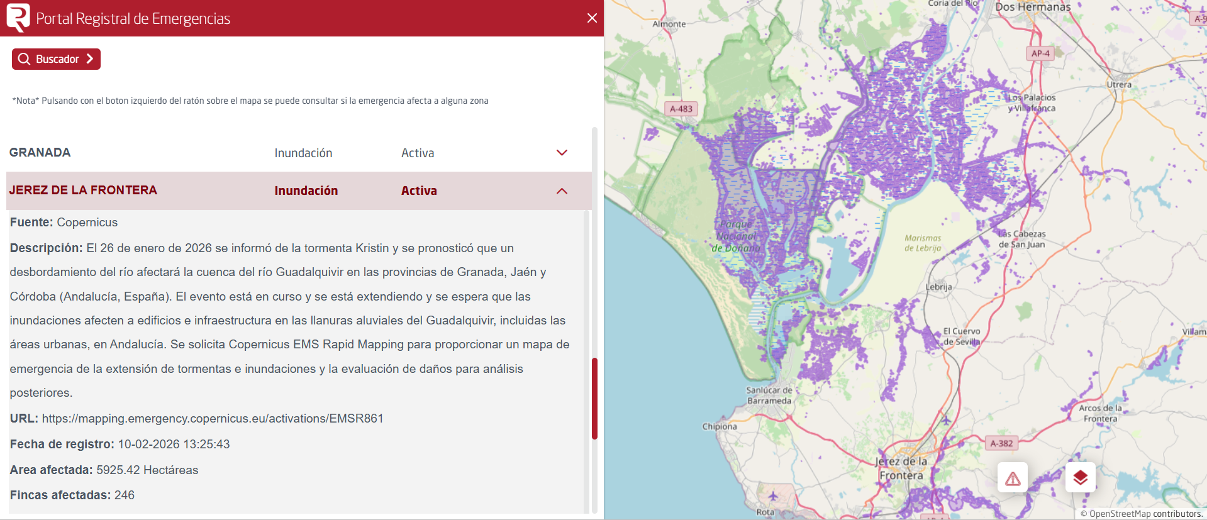The width and height of the screenshot is (1207, 520).
Task: Click the red vertical scrollbar thumb
Action: tap(594, 398)
